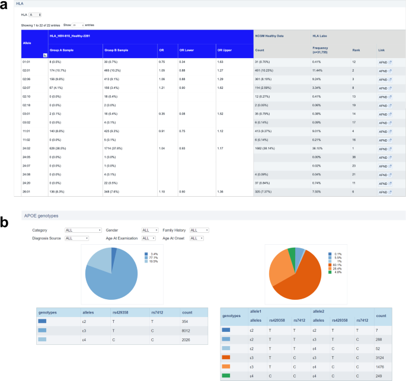Click the 19.5% legend swatch
This screenshot has width=406, height=381.
146,261
